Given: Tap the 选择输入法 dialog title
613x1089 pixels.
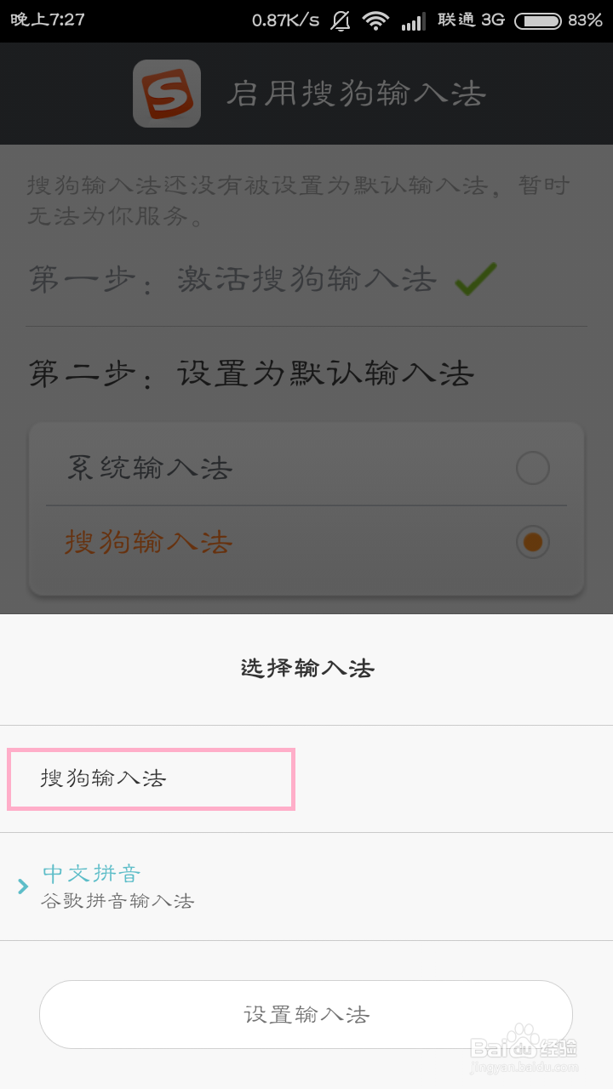Looking at the screenshot, I should (x=306, y=669).
